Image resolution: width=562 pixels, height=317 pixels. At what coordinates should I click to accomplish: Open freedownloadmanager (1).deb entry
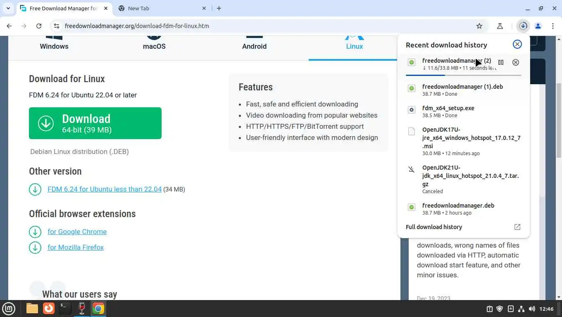click(463, 90)
